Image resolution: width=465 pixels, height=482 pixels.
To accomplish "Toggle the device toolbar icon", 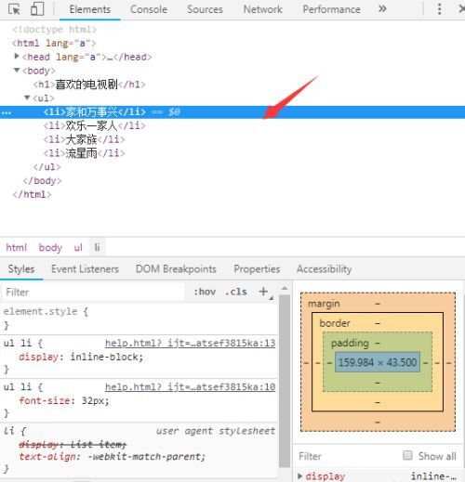I will [37, 9].
